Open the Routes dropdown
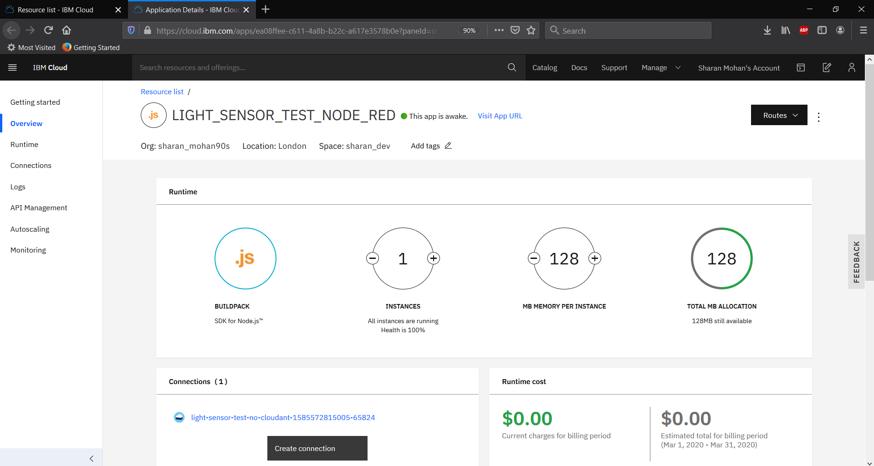This screenshot has height=466, width=874. click(778, 115)
